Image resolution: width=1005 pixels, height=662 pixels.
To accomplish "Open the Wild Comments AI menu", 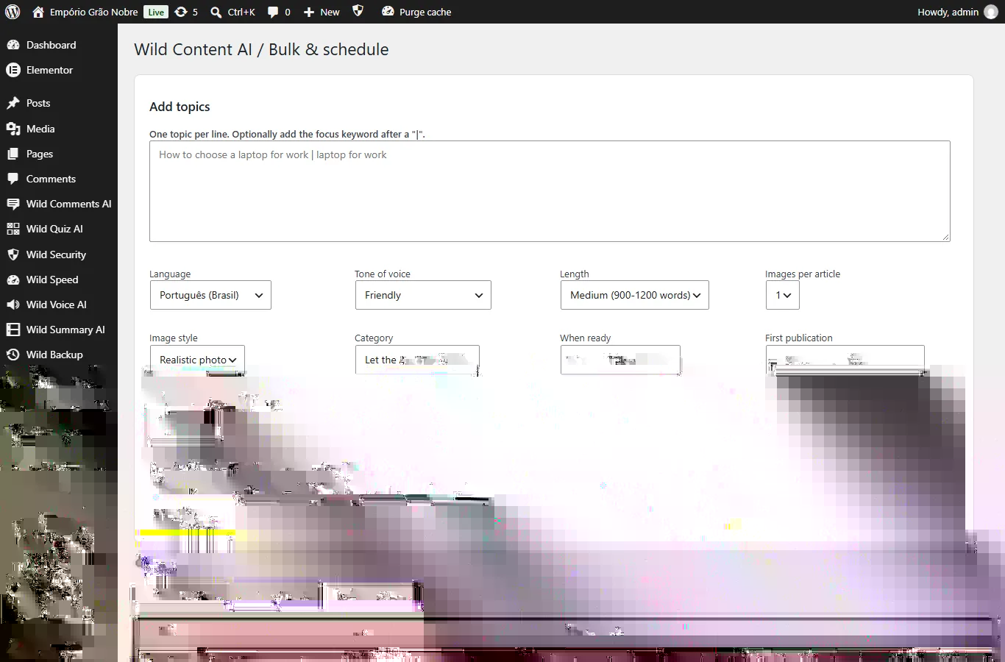I will coord(59,204).
